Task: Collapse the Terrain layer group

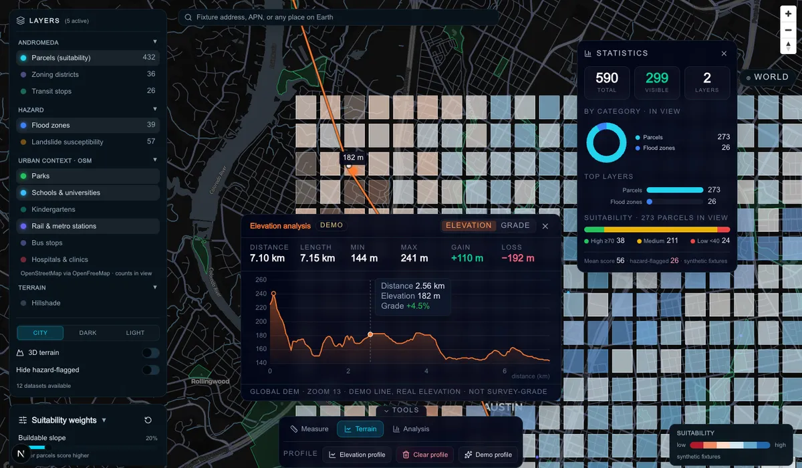Action: pos(155,287)
